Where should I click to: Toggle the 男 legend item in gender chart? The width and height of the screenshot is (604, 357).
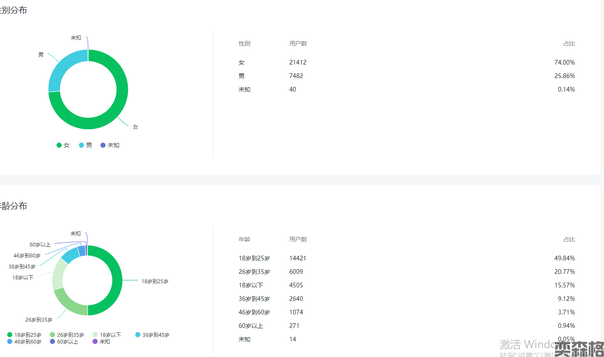(85, 145)
